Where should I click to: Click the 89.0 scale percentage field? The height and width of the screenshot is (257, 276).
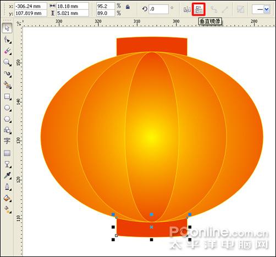point(106,13)
